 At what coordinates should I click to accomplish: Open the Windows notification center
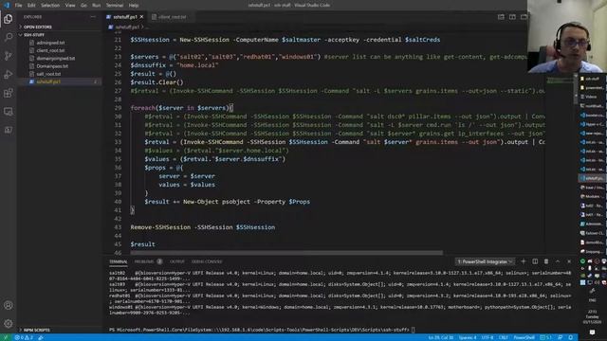(592, 332)
